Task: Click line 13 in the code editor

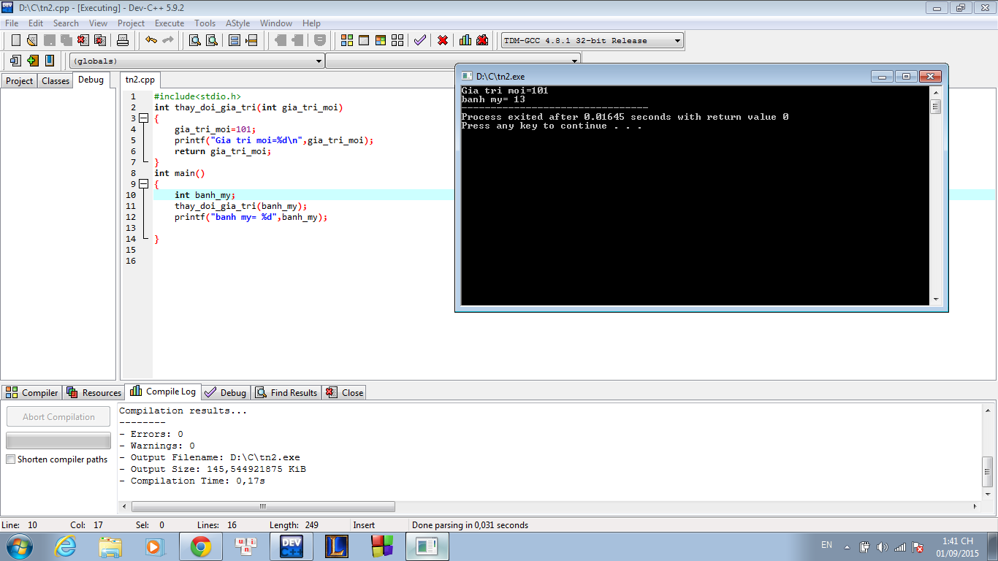Action: (292, 228)
